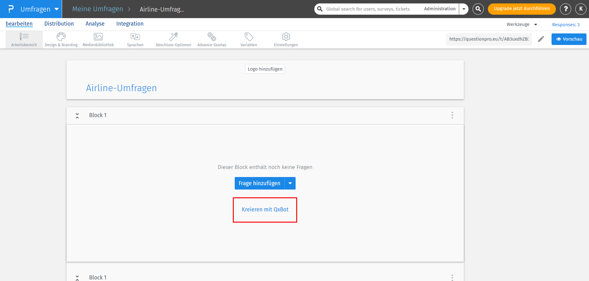Screen dimensions: 589x281
Task: Click Upgrade jetzt durchführen button
Action: 522,9
